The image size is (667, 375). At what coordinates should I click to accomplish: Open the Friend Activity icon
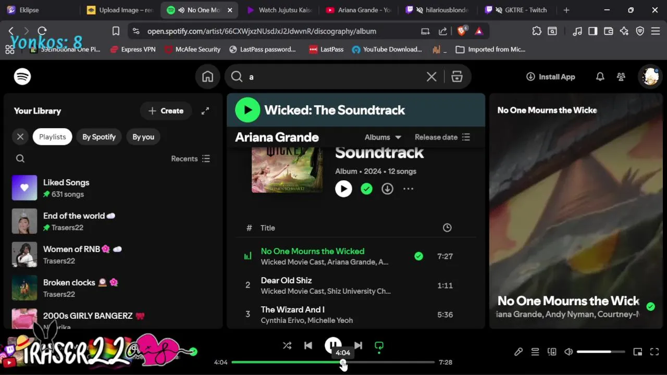coord(621,77)
